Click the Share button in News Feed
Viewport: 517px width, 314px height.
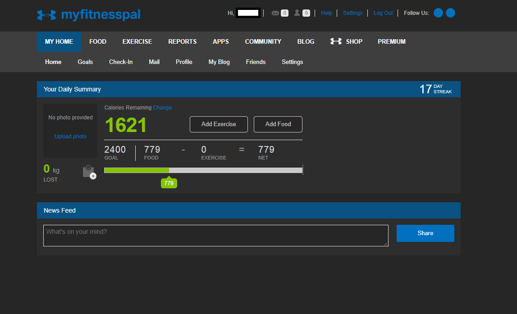click(425, 233)
